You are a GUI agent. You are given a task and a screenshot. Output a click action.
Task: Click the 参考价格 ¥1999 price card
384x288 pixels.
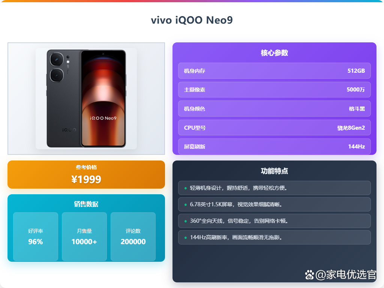86,175
